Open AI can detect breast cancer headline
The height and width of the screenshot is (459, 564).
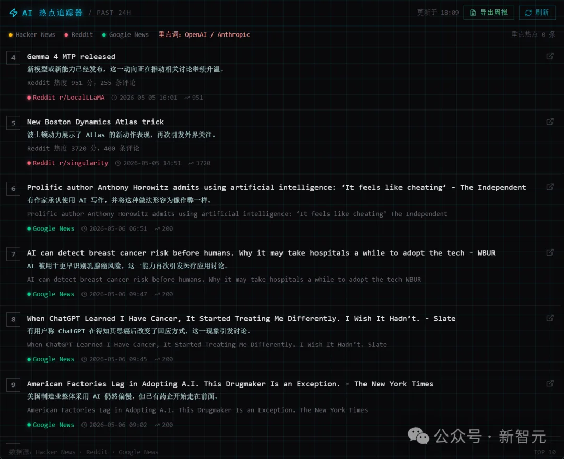click(261, 253)
